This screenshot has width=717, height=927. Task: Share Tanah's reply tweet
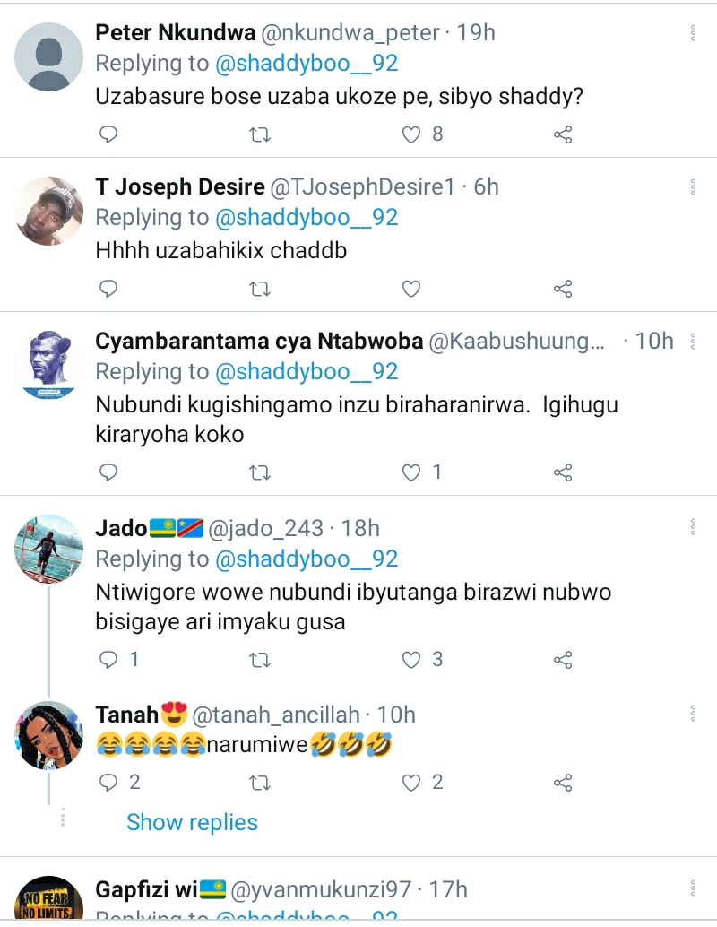tap(563, 783)
